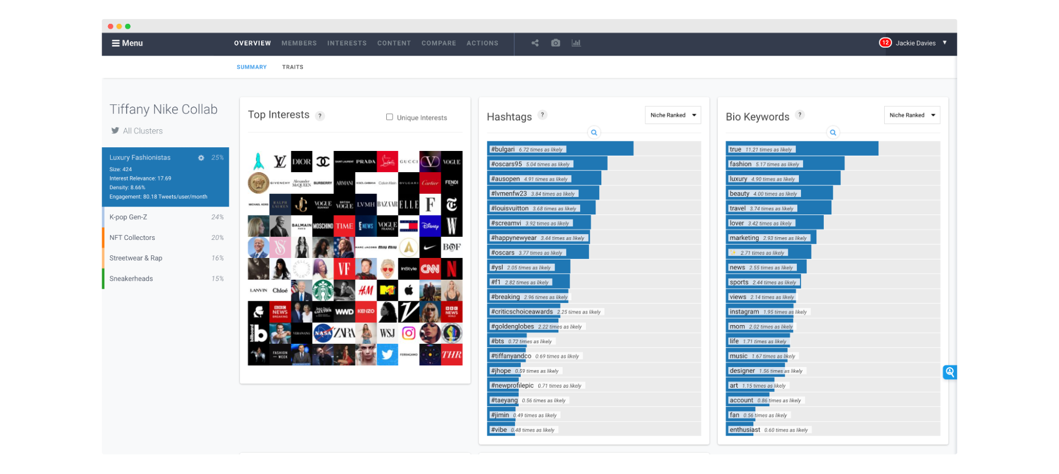Select the K-pop Gen-Z cluster

(x=165, y=217)
